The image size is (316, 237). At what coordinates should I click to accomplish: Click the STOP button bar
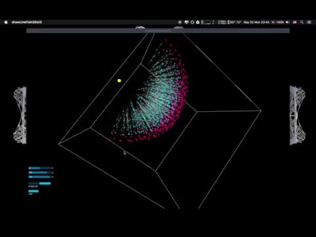pyautogui.click(x=34, y=191)
